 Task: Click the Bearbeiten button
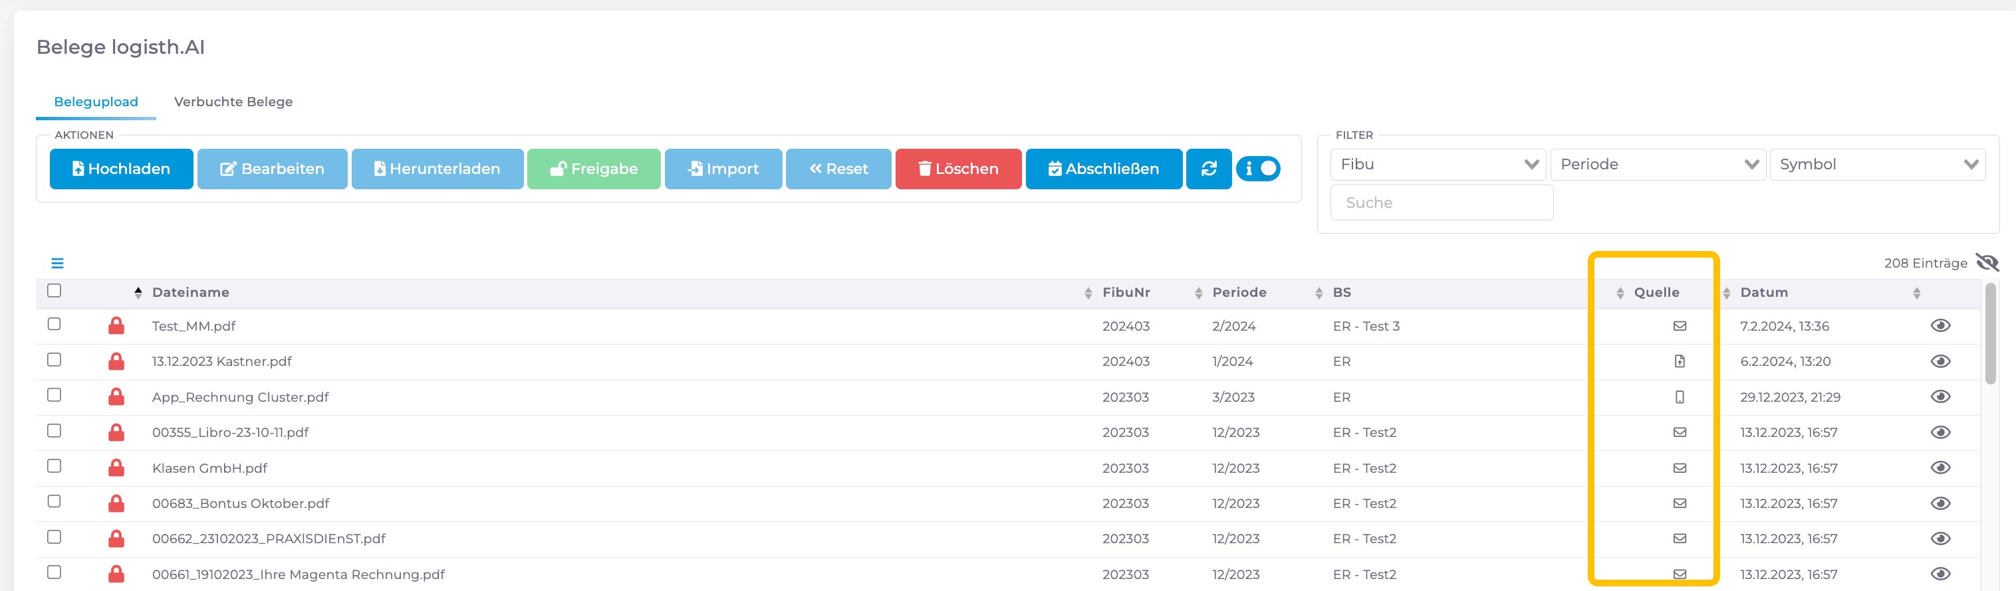pyautogui.click(x=273, y=169)
